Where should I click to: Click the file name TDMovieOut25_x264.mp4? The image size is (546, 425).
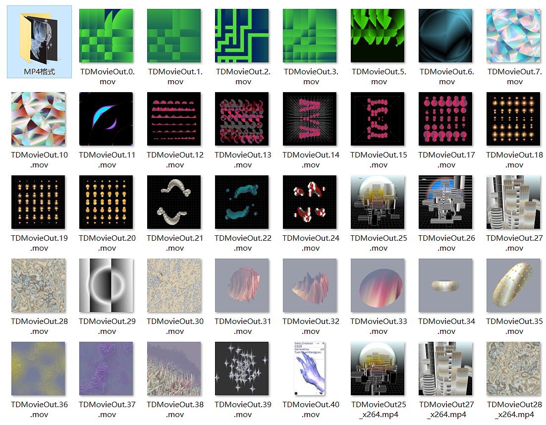coord(379,409)
